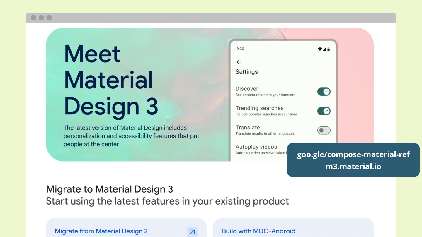Open Build with MDC-Android link
422x237 pixels.
pos(258,231)
